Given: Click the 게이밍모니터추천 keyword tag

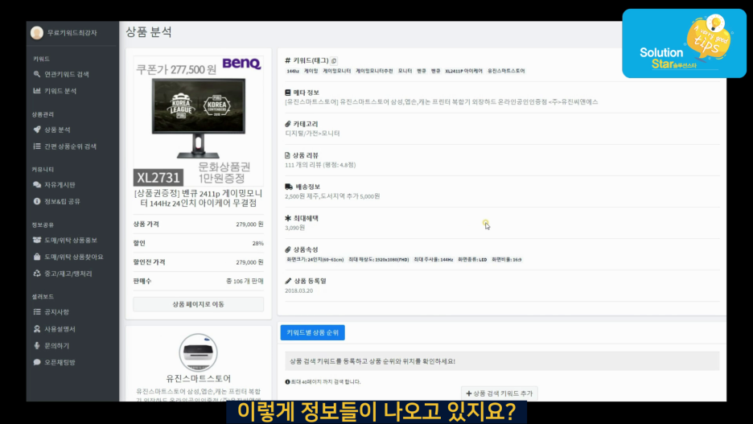Looking at the screenshot, I should (x=374, y=71).
